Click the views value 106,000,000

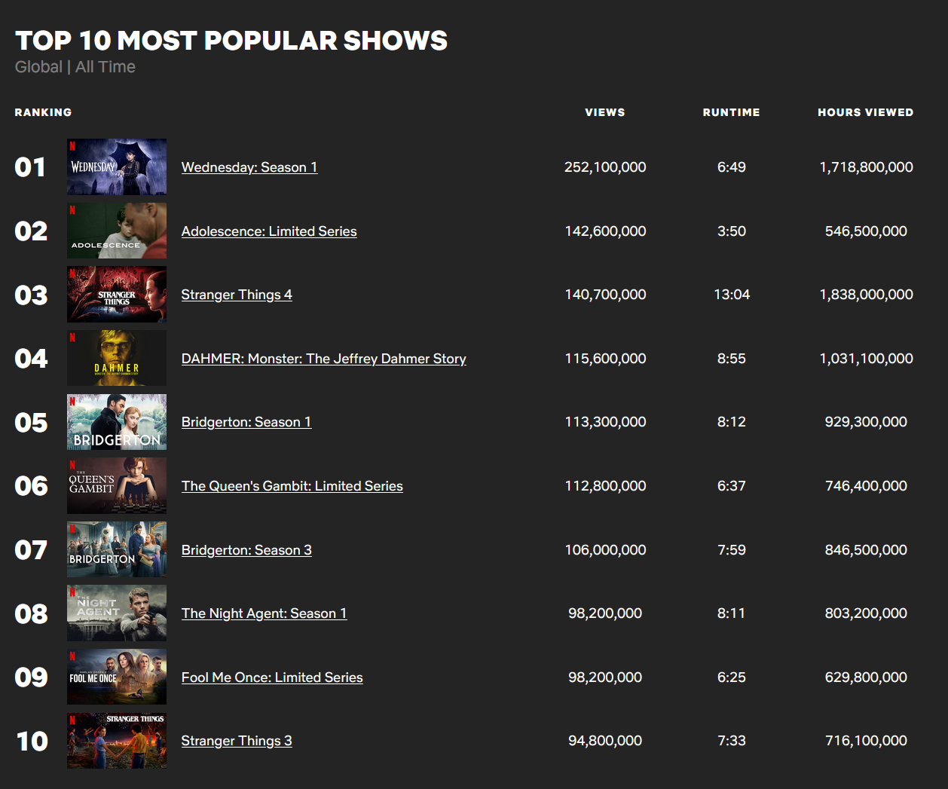pyautogui.click(x=605, y=550)
